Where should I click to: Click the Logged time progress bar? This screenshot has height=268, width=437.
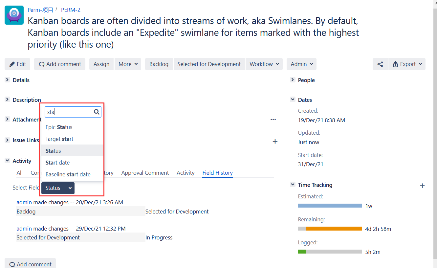click(x=330, y=252)
